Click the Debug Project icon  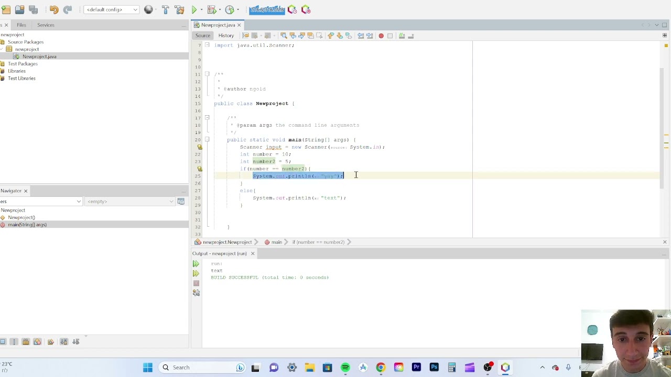click(212, 9)
